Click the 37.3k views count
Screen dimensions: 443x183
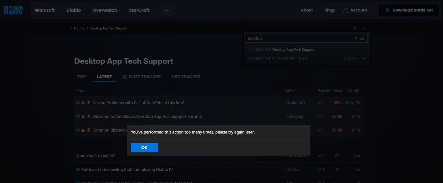pos(337,116)
